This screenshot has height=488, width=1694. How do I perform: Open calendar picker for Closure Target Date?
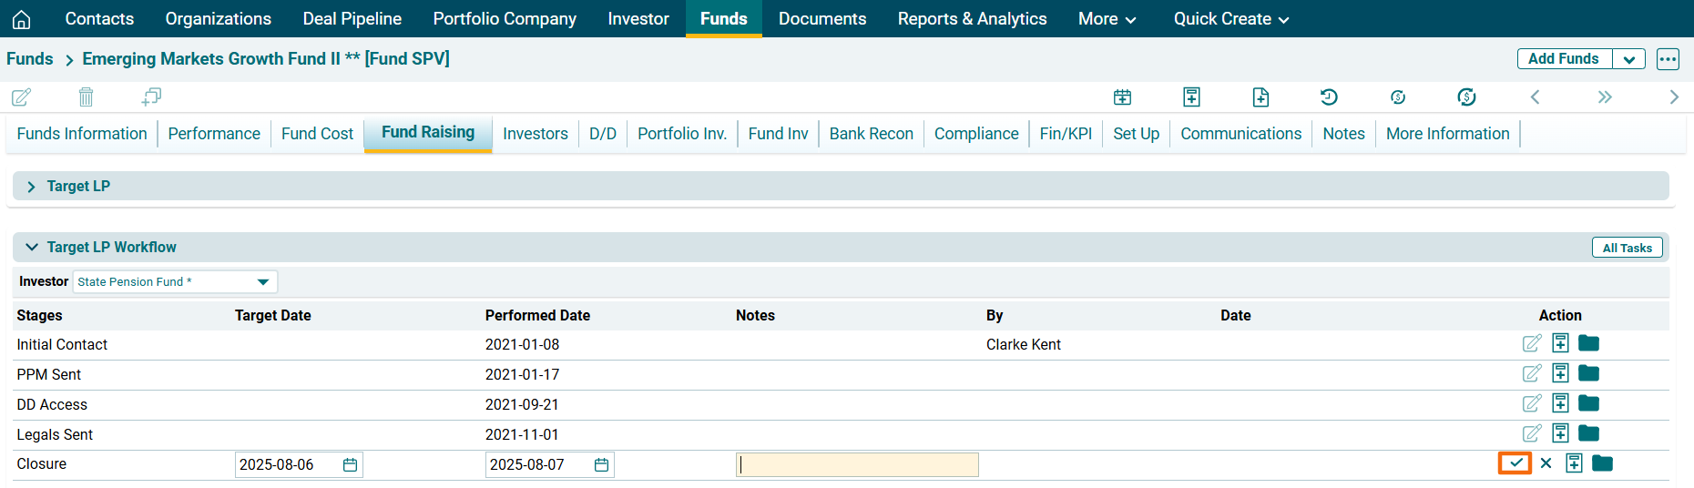coord(350,465)
